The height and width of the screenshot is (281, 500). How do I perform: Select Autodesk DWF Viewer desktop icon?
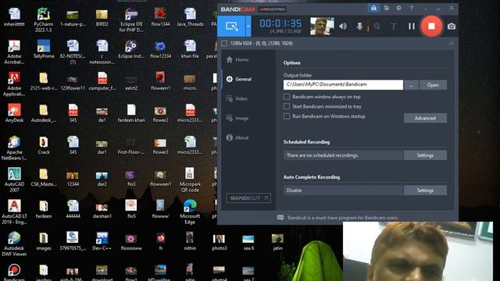[x=14, y=244]
